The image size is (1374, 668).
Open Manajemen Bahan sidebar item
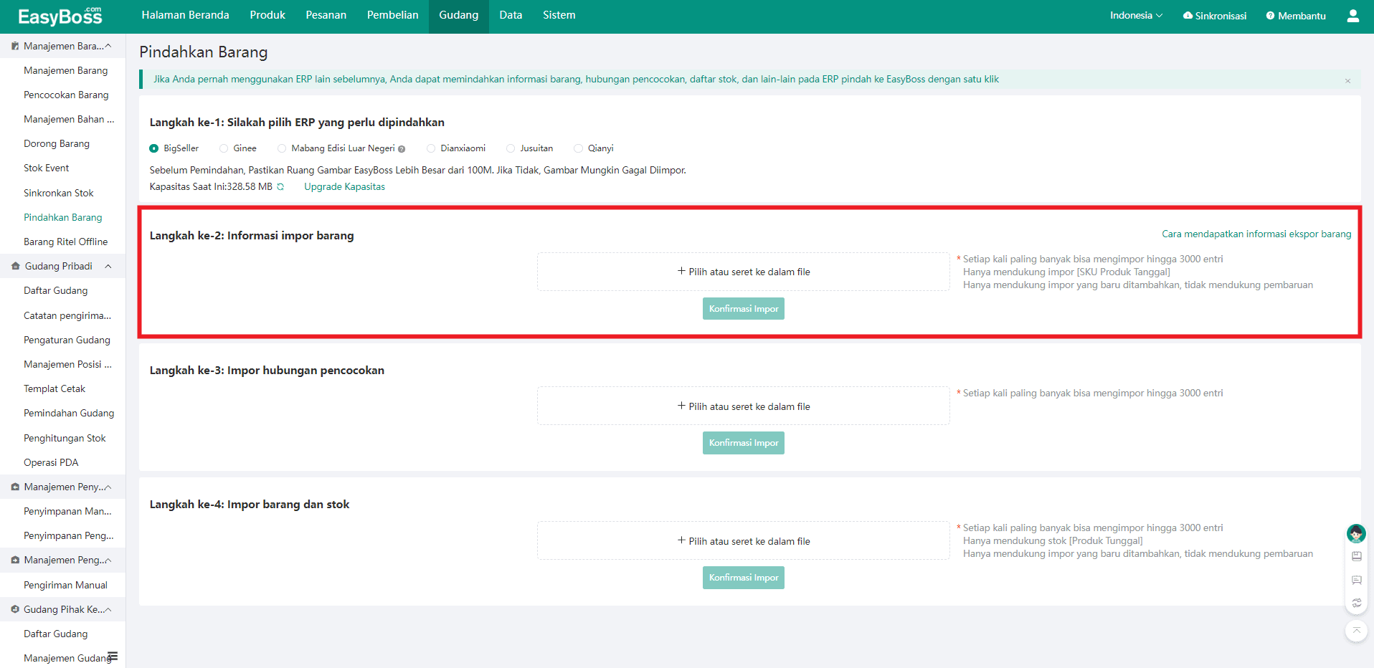pyautogui.click(x=69, y=119)
